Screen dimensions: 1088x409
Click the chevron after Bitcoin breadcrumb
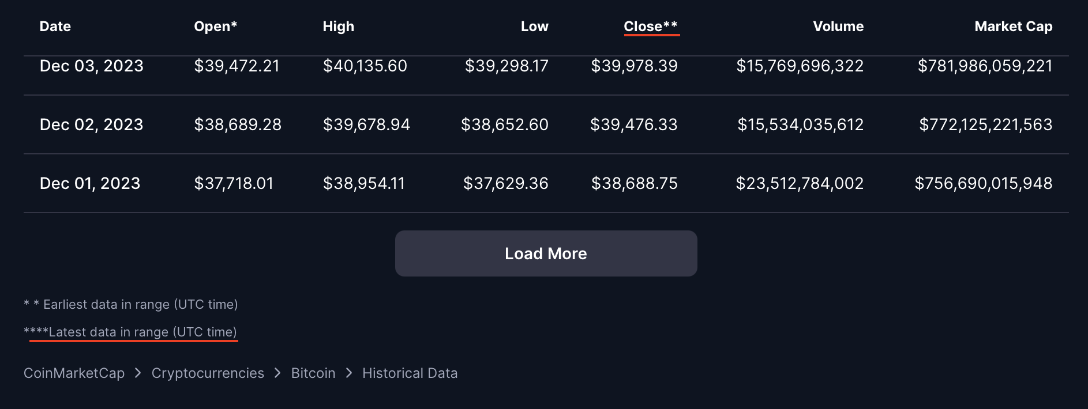click(349, 373)
